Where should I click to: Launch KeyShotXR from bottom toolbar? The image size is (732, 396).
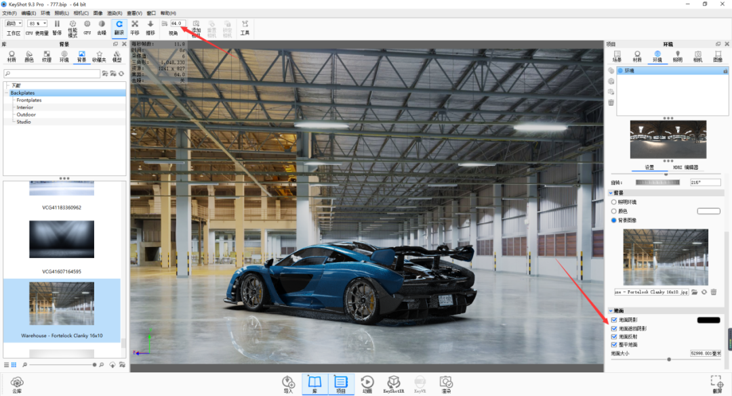(x=394, y=384)
